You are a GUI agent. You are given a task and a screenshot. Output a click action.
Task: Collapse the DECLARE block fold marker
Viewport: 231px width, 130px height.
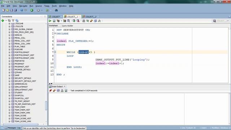(55, 34)
